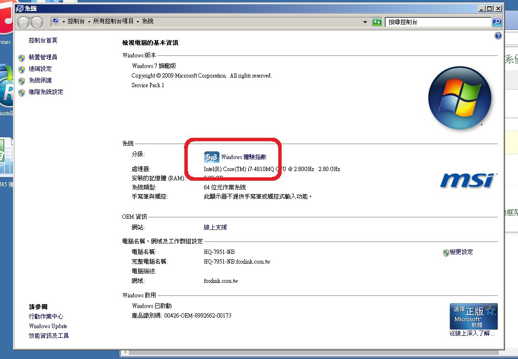Open Windows 體驗指數 link
This screenshot has width=518, height=359.
244,157
